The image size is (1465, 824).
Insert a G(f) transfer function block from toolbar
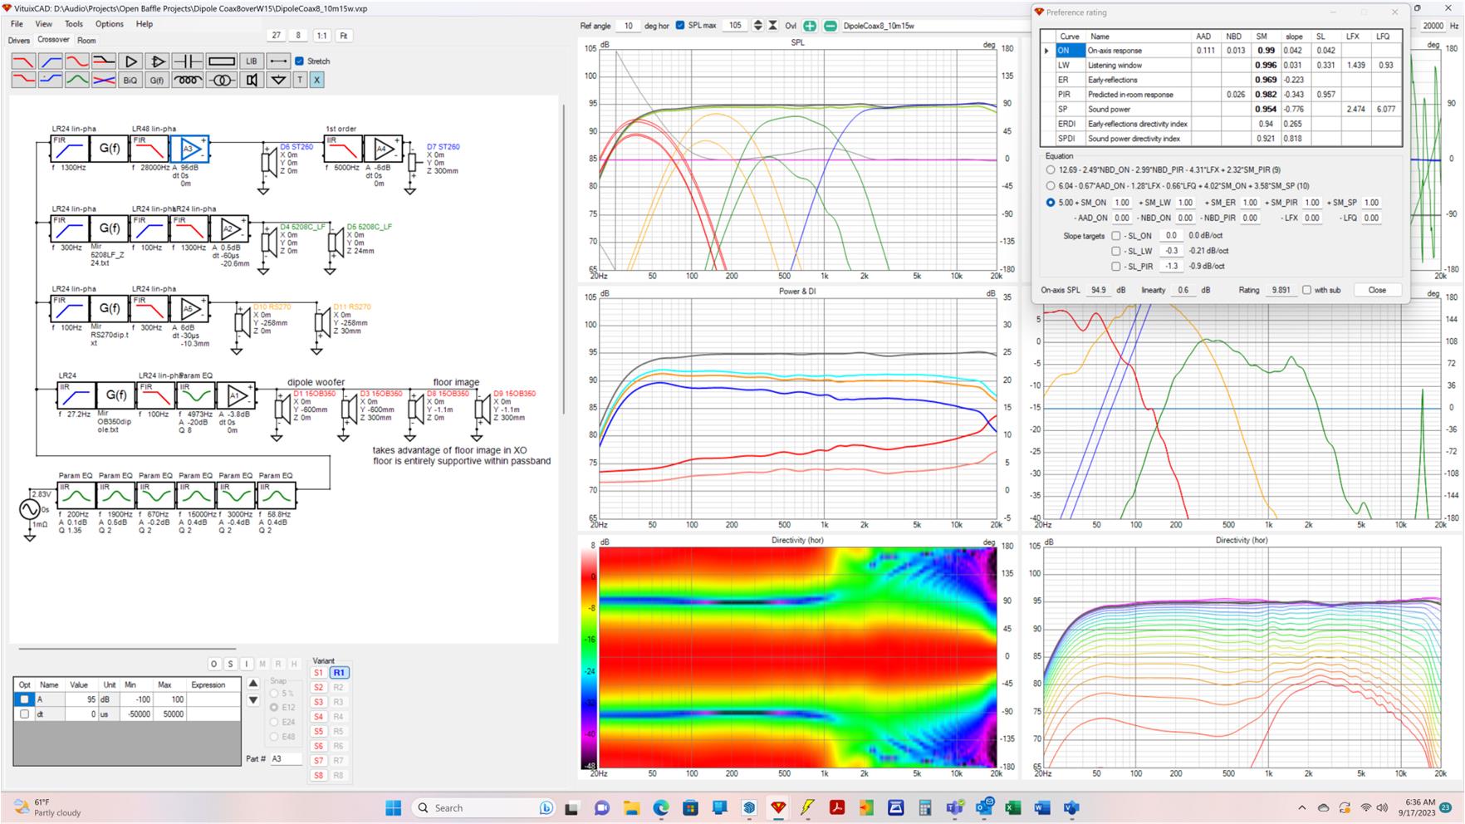157,81
